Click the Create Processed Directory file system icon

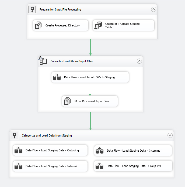click(38, 25)
